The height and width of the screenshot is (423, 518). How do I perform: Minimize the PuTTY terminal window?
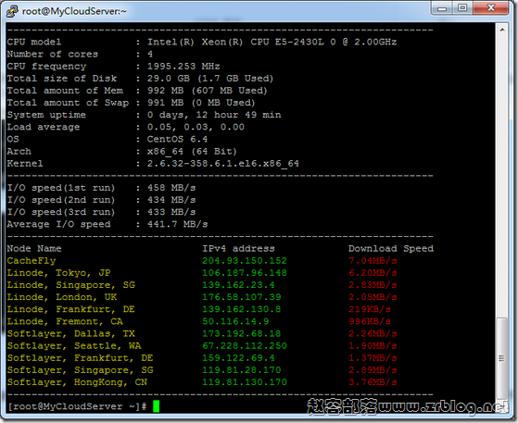point(442,8)
